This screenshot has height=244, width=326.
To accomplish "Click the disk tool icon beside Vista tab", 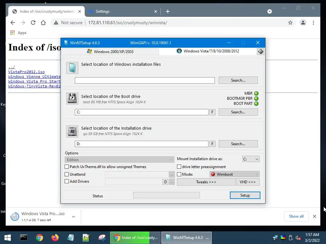I will point(260,51).
